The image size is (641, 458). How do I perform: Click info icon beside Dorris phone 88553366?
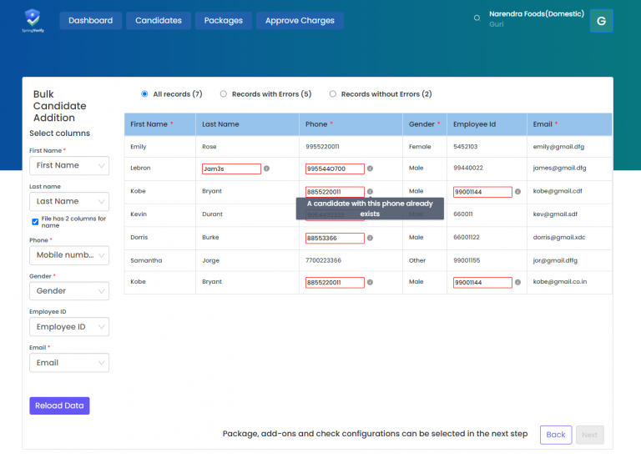pos(370,238)
